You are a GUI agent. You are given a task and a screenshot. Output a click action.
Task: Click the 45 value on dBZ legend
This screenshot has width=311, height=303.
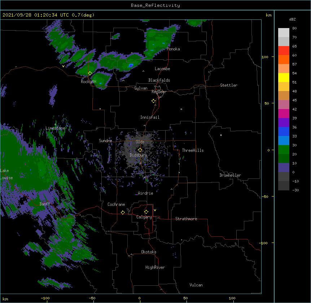click(x=294, y=100)
